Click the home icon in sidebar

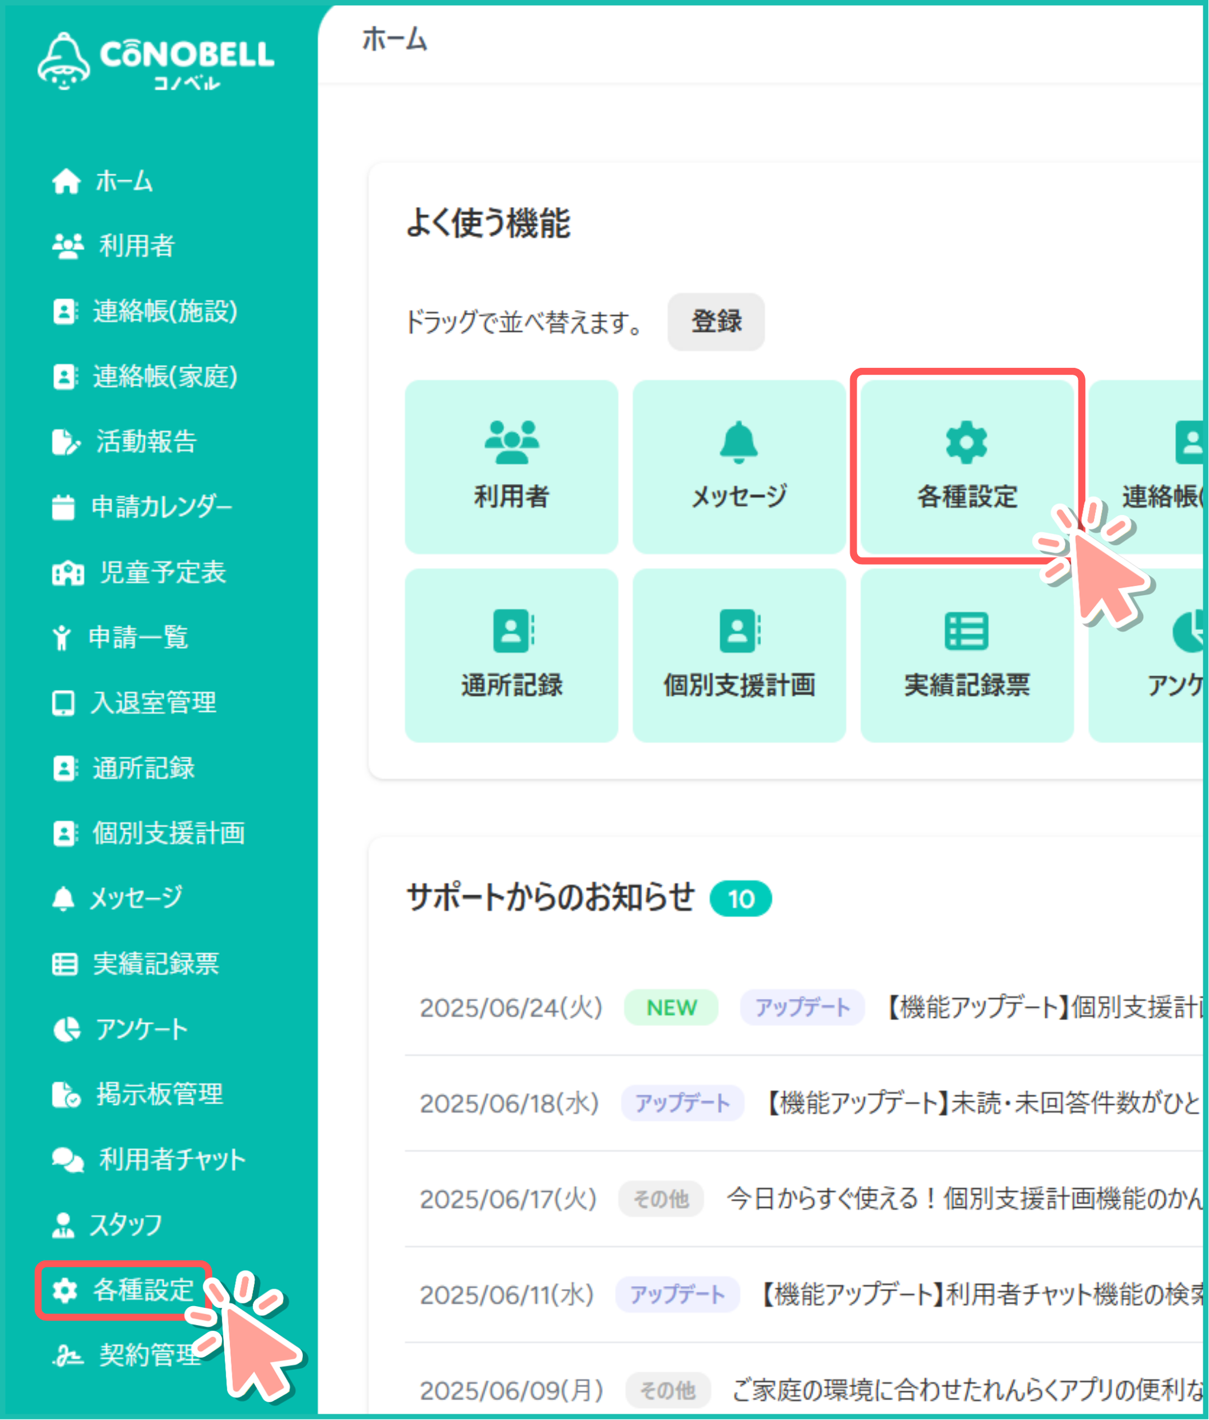click(x=66, y=181)
